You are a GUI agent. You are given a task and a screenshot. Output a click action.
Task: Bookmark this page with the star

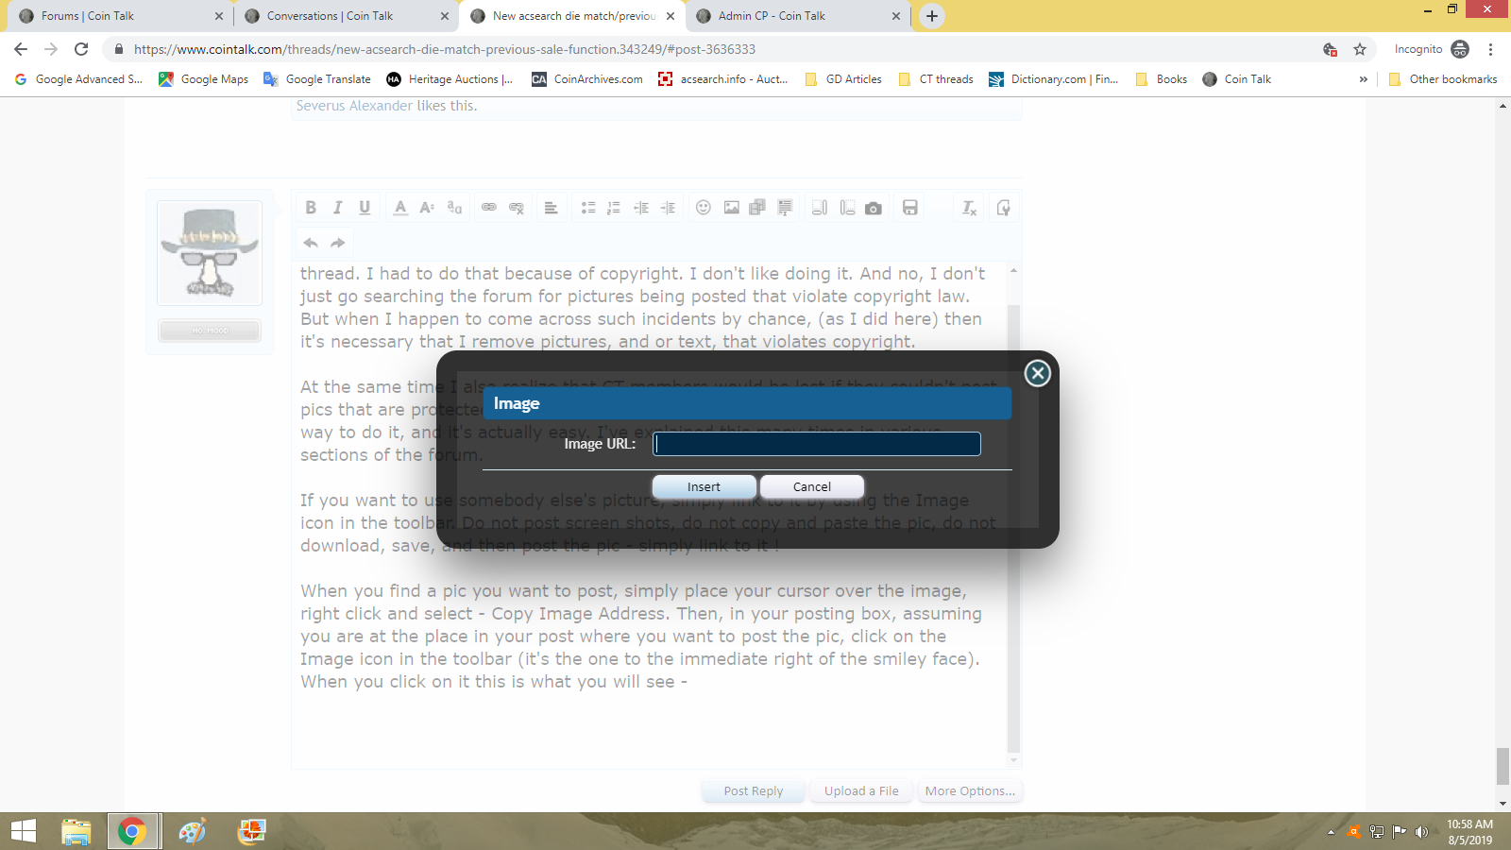point(1360,49)
